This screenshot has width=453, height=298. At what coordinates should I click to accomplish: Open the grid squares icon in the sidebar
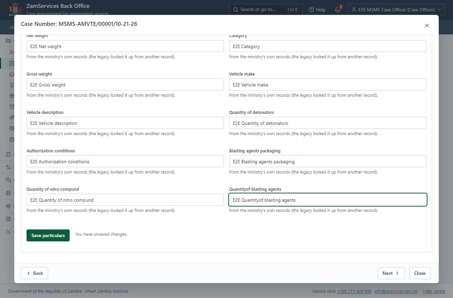pyautogui.click(x=8, y=219)
